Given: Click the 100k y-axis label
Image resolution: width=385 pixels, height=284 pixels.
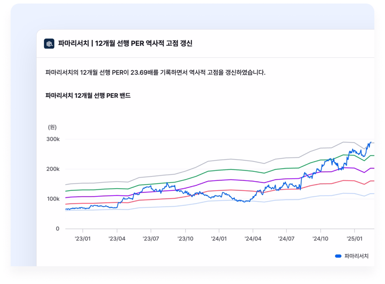Looking at the screenshot, I should (53, 199).
